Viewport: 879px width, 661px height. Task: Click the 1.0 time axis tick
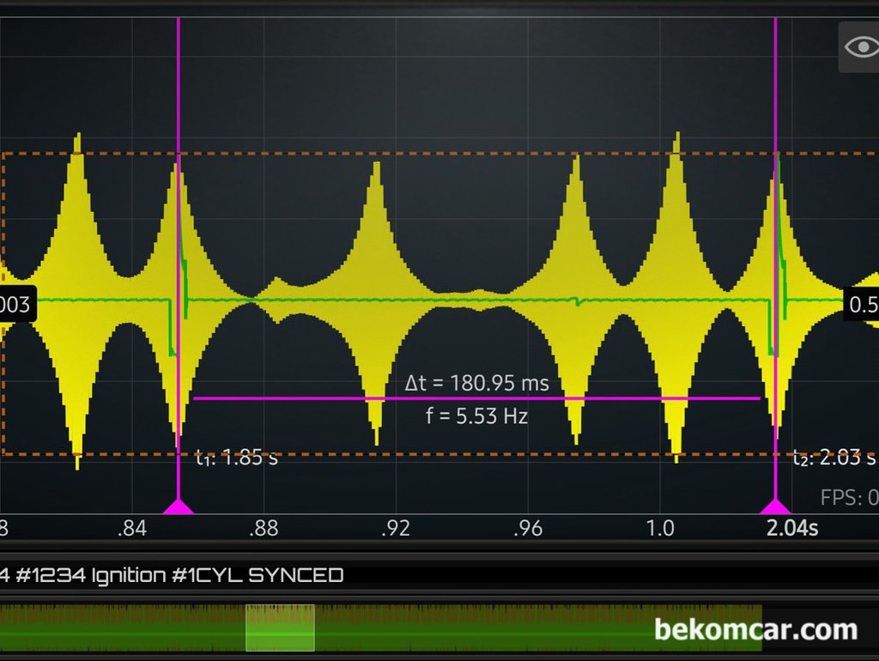(x=660, y=528)
